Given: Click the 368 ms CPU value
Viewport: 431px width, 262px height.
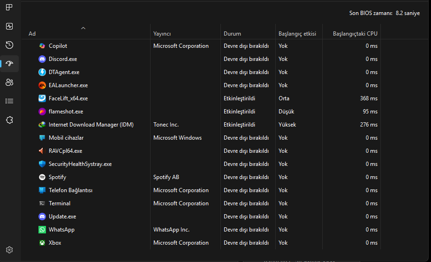Looking at the screenshot, I should [x=369, y=98].
